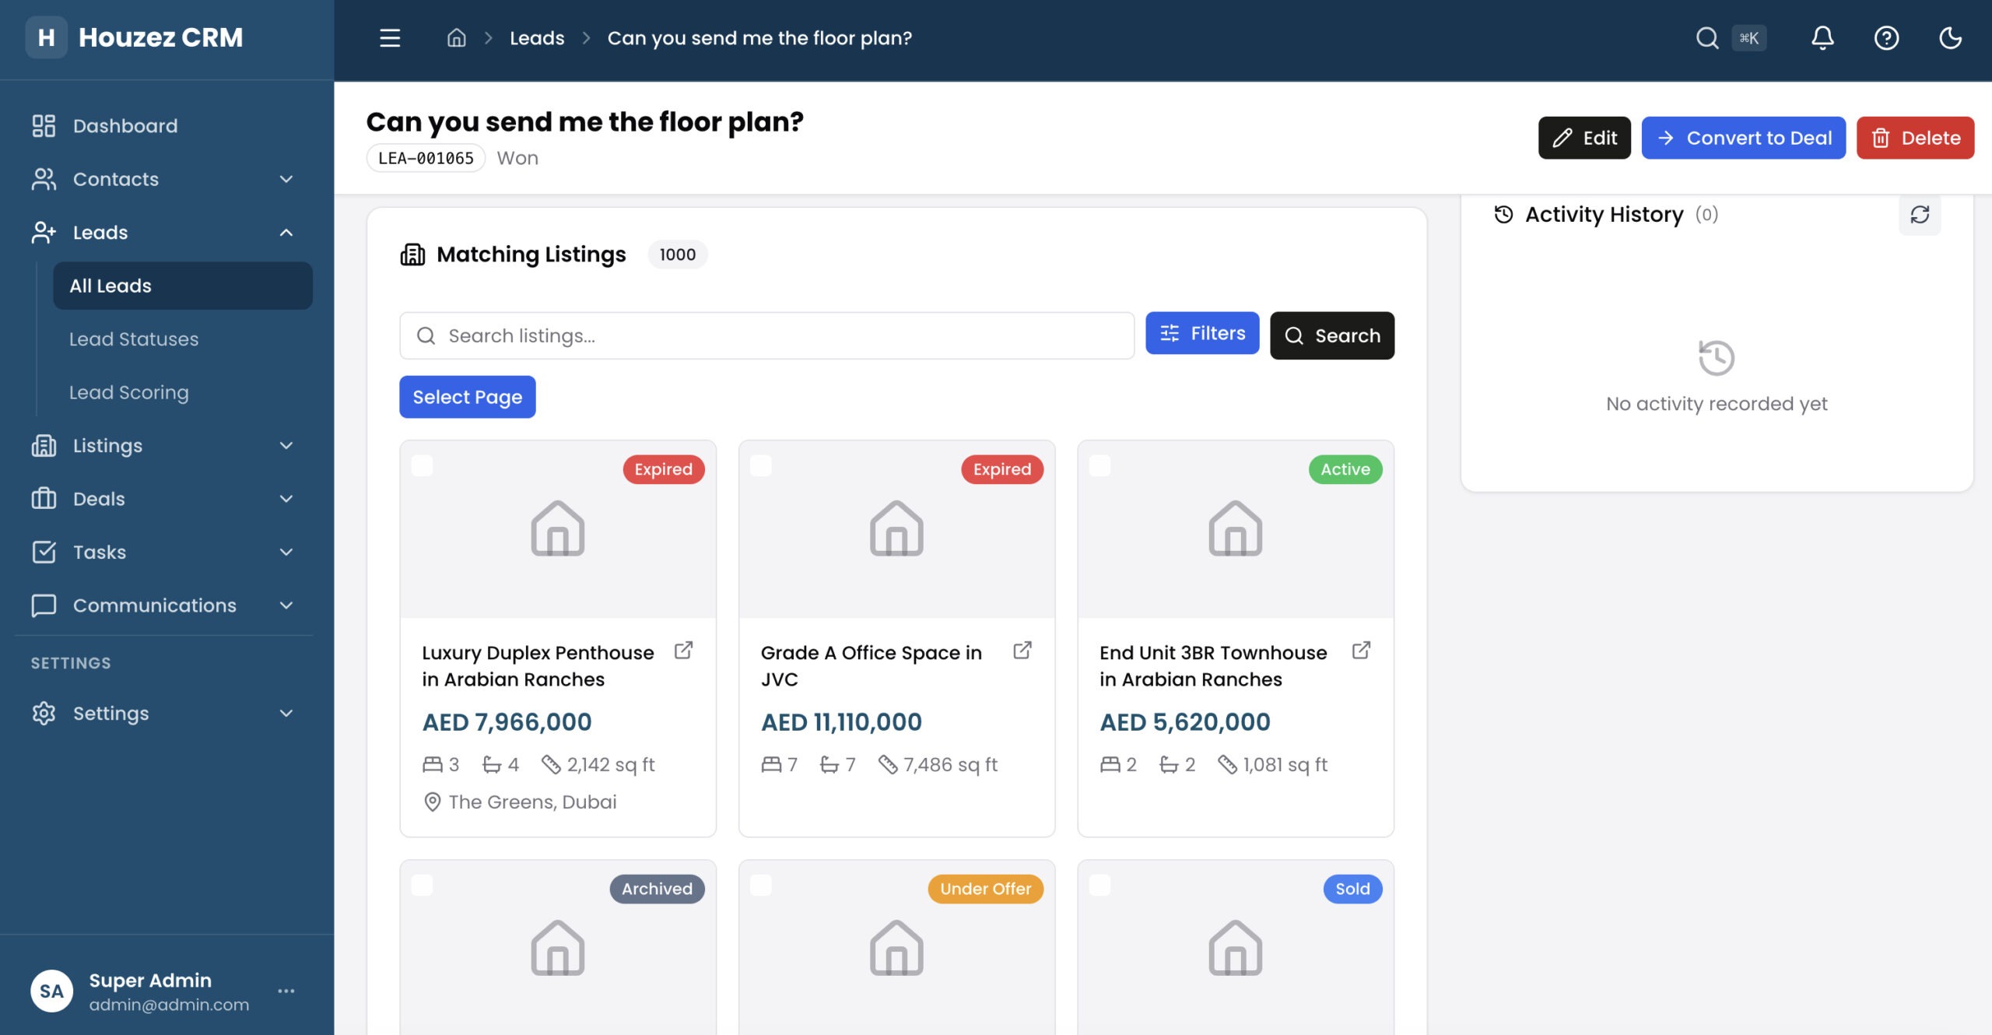Click the Leads breadcrumb link
Screen dimensions: 1992x1035
[536, 37]
